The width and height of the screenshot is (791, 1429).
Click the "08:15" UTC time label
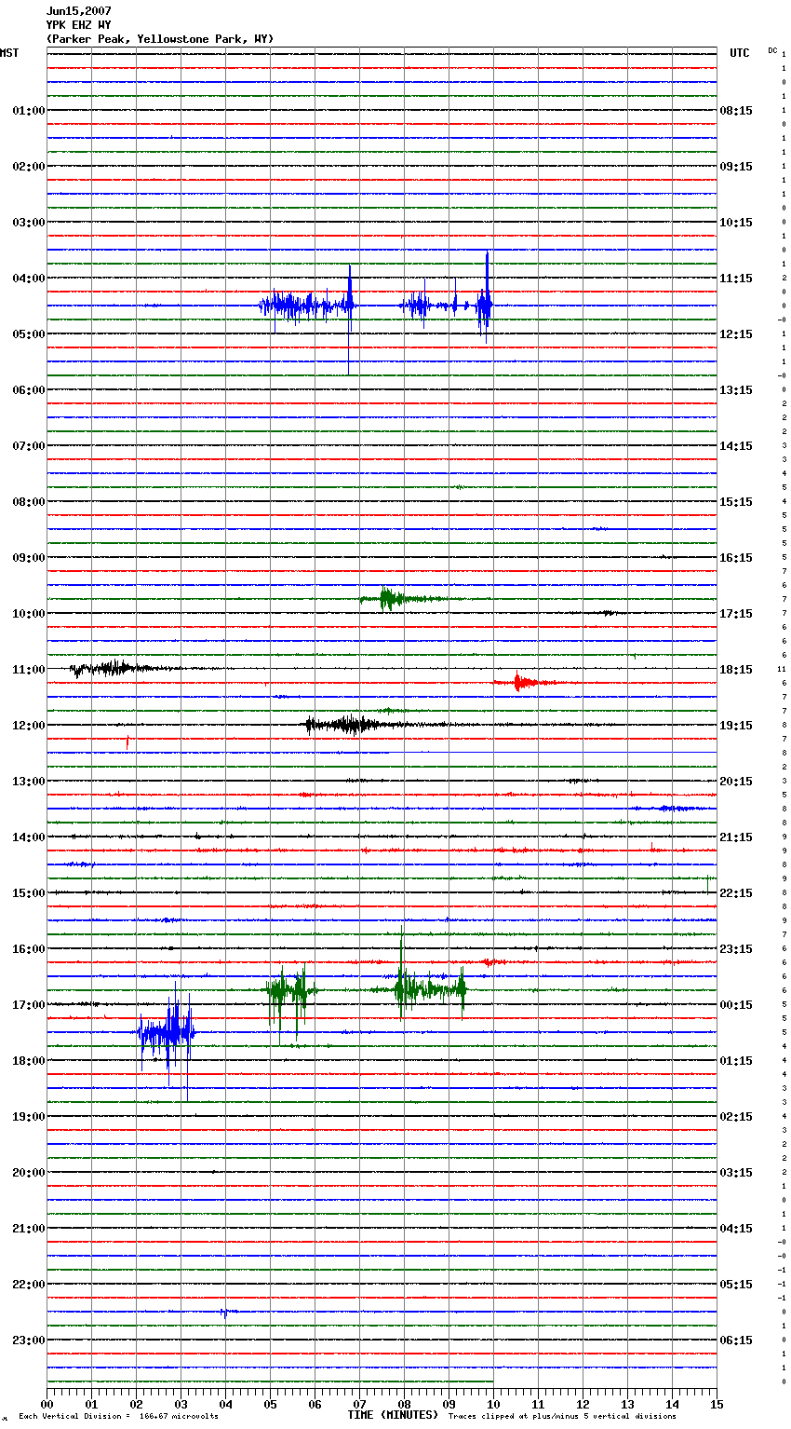click(x=736, y=111)
